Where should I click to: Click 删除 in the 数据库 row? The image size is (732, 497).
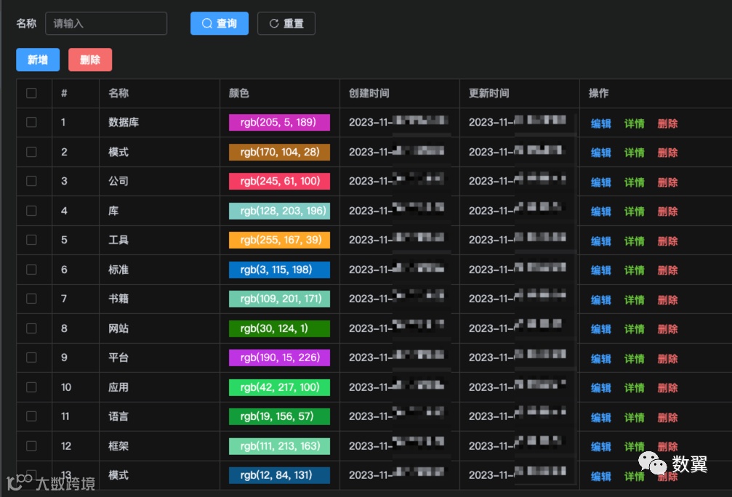pos(667,124)
